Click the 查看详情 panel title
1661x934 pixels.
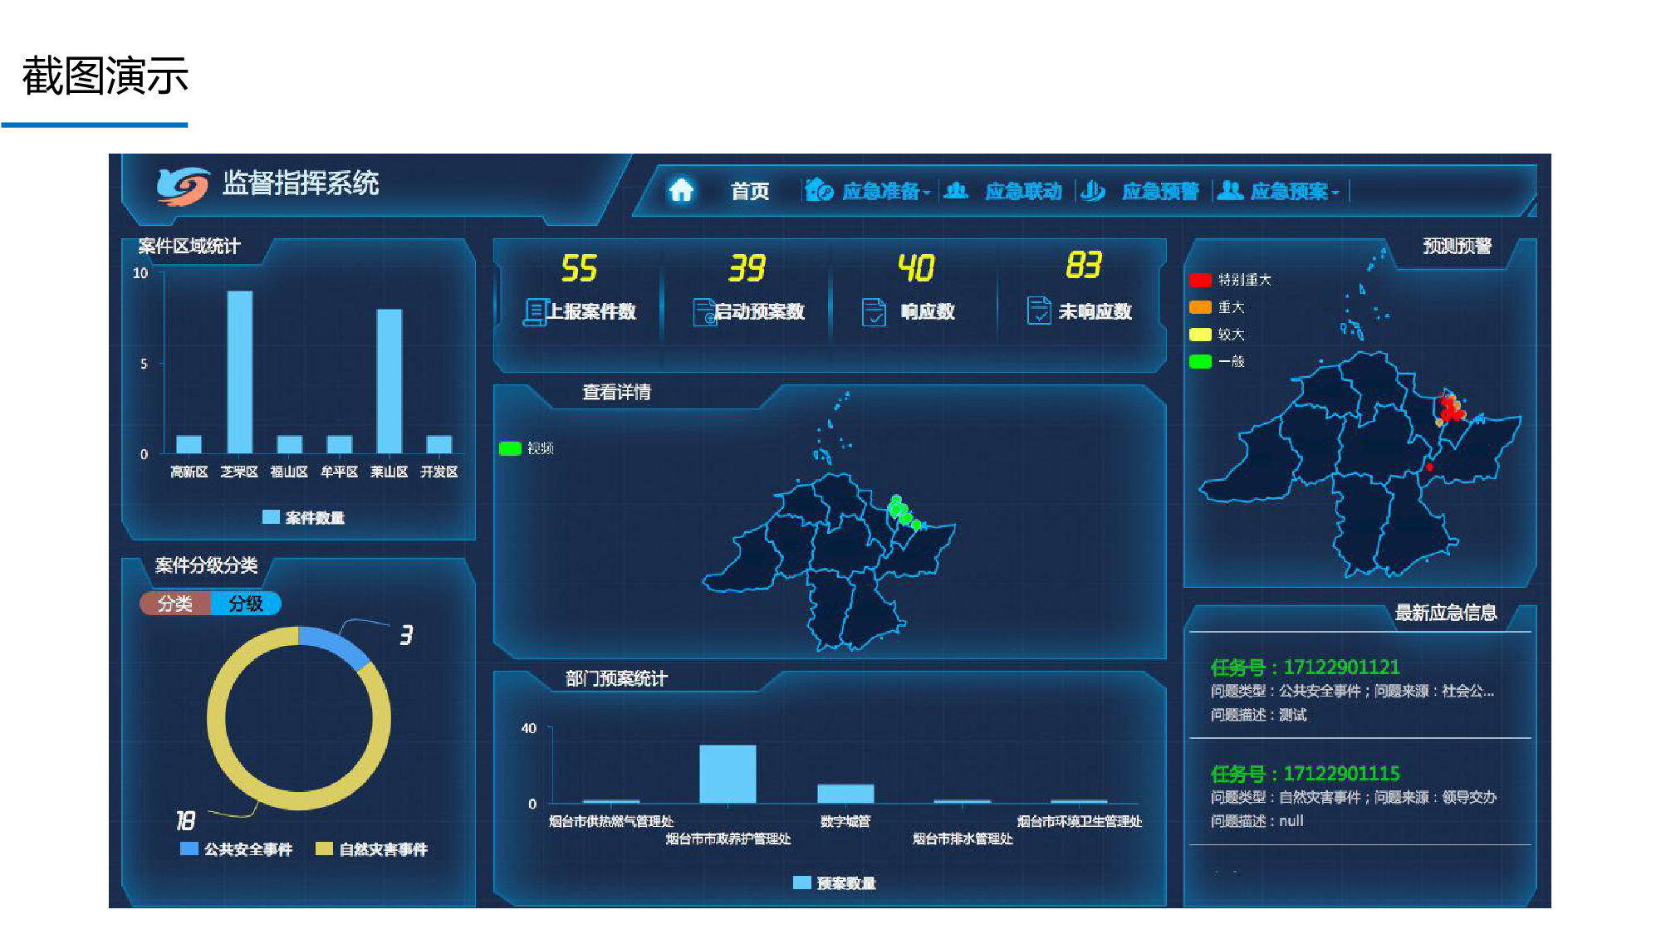pyautogui.click(x=616, y=392)
